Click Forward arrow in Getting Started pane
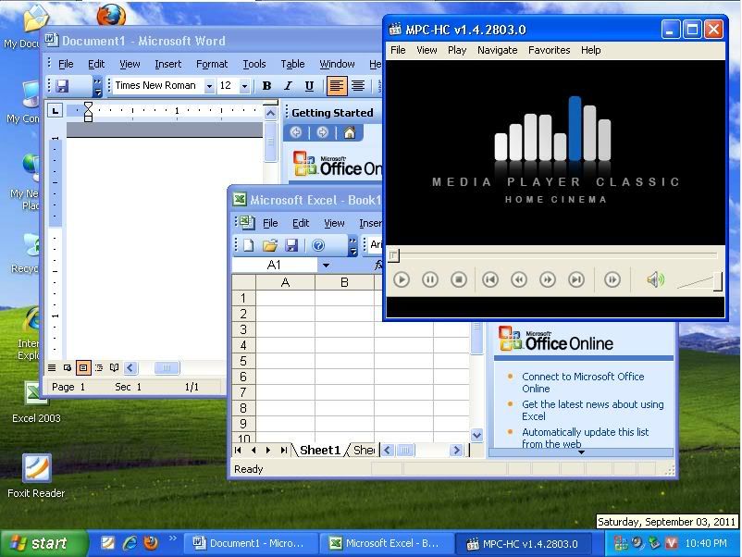Viewport: 742px width, 557px height. coord(322,132)
